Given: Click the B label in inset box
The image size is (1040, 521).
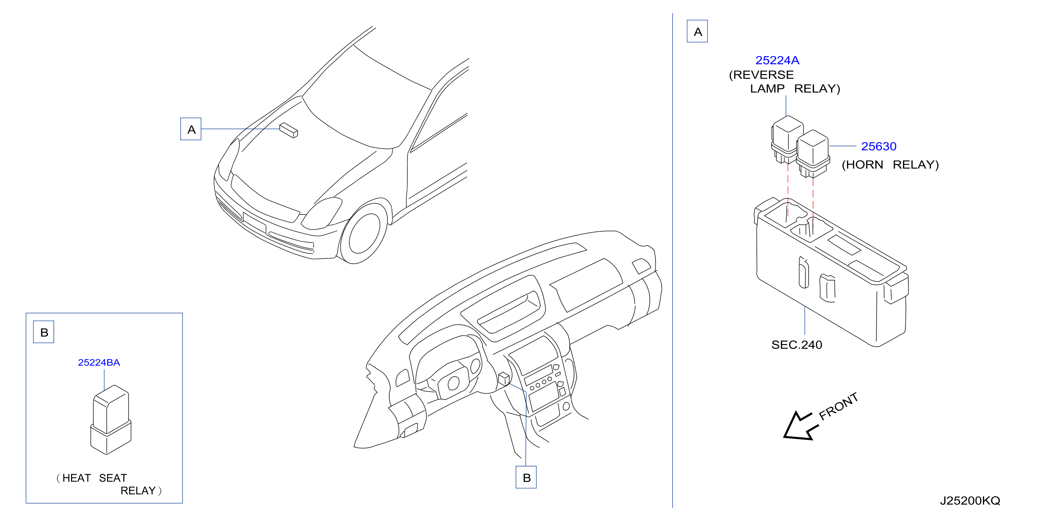Looking at the screenshot, I should click(44, 332).
